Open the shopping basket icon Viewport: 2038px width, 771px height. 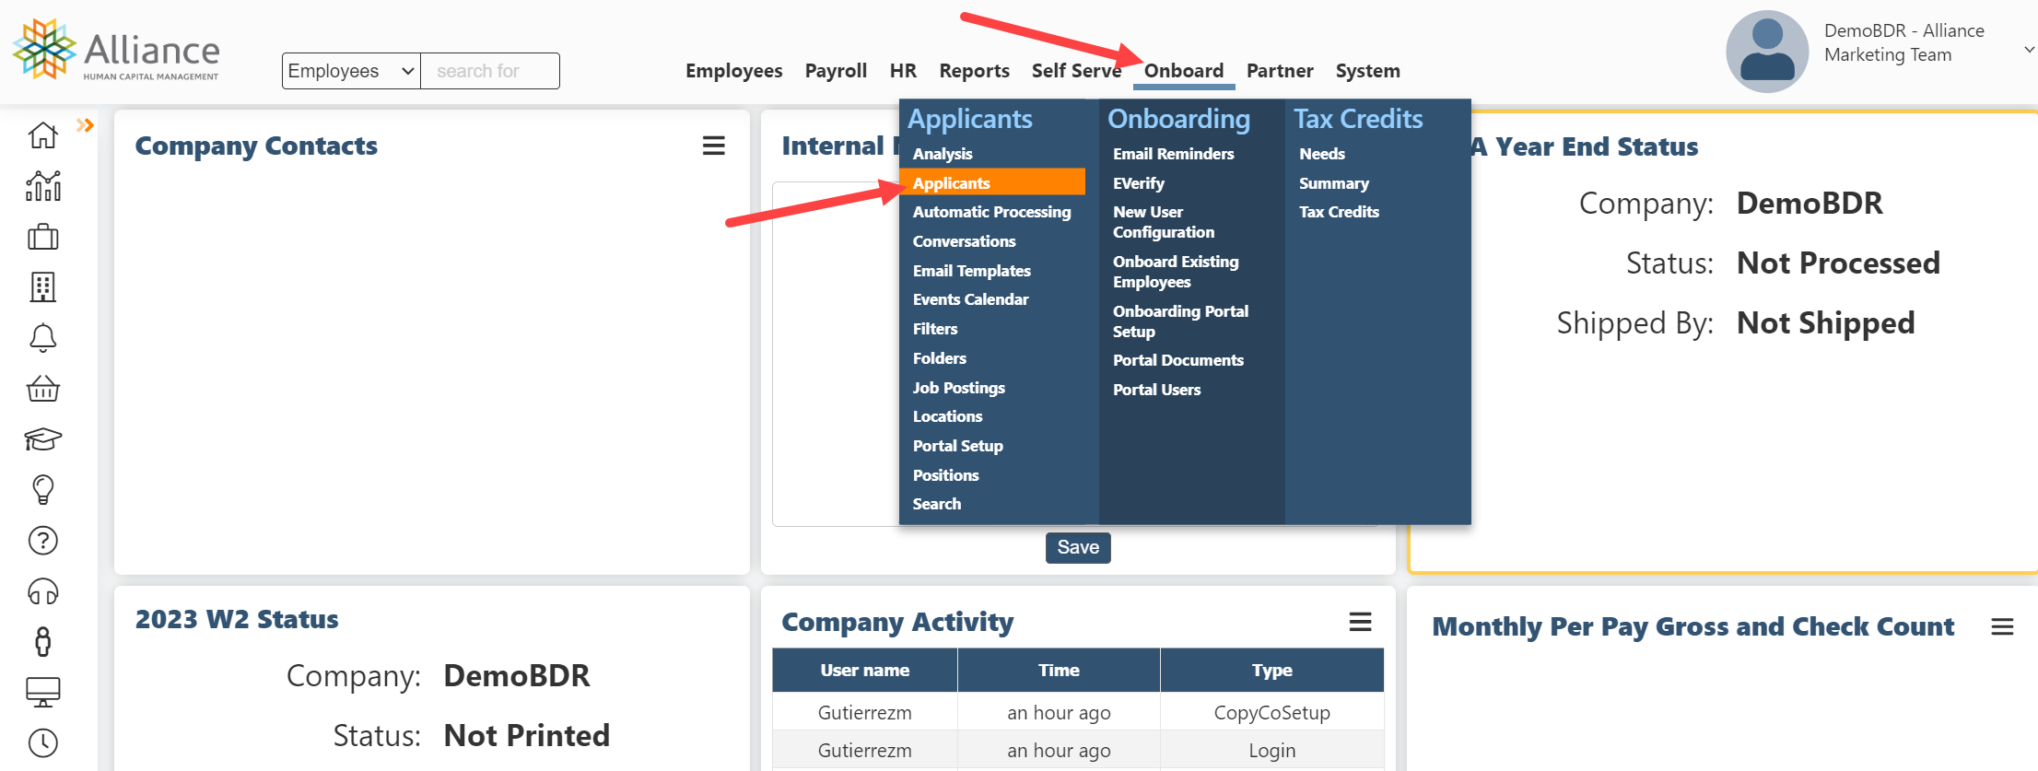coord(42,389)
